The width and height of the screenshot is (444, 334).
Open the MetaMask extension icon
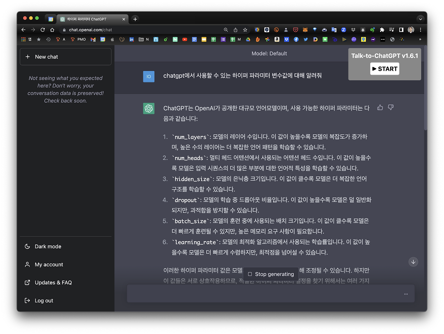[x=306, y=30]
